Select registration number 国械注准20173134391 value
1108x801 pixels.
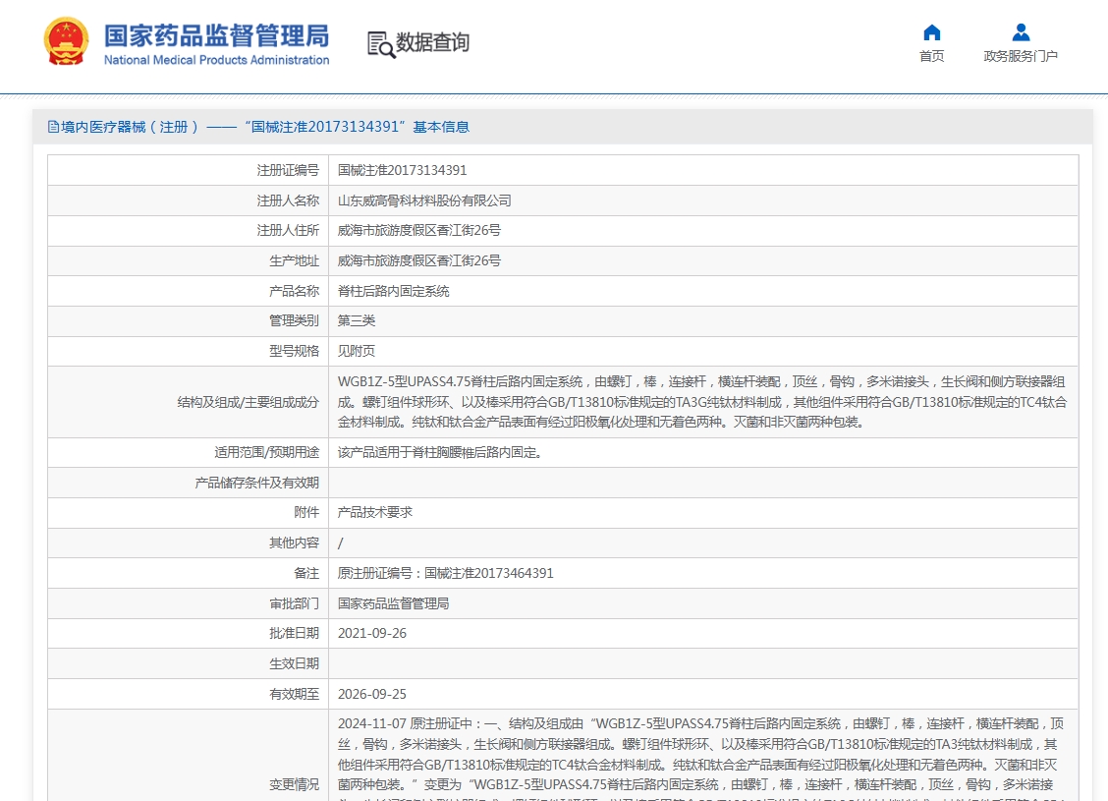click(402, 170)
